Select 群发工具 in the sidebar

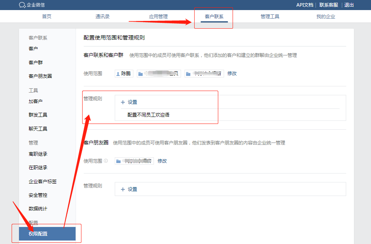[x=38, y=115]
